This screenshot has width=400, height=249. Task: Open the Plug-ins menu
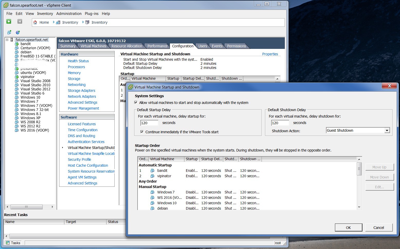point(92,14)
